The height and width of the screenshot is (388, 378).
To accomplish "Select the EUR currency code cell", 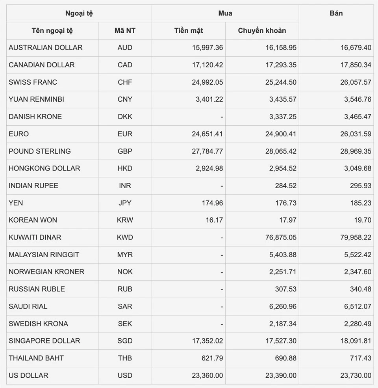I will 125,134.
